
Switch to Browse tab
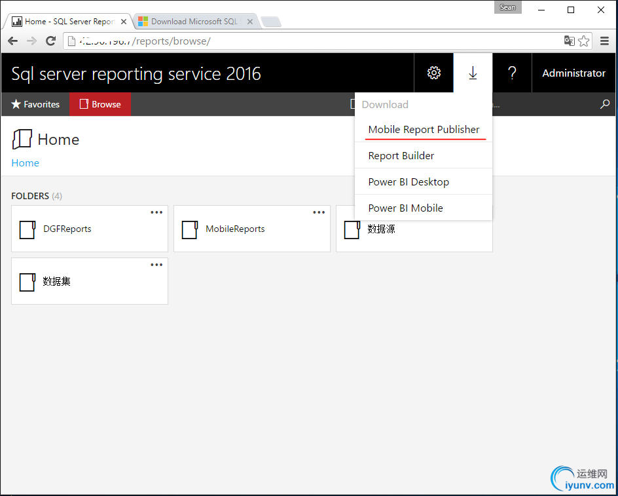click(x=100, y=104)
